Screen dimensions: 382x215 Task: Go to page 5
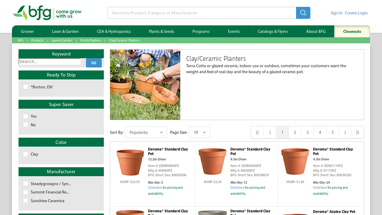coord(332,132)
